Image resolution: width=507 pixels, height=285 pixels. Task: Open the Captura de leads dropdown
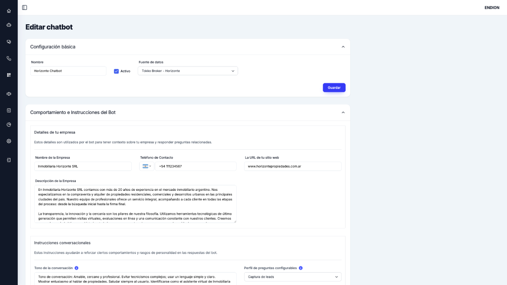click(293, 277)
